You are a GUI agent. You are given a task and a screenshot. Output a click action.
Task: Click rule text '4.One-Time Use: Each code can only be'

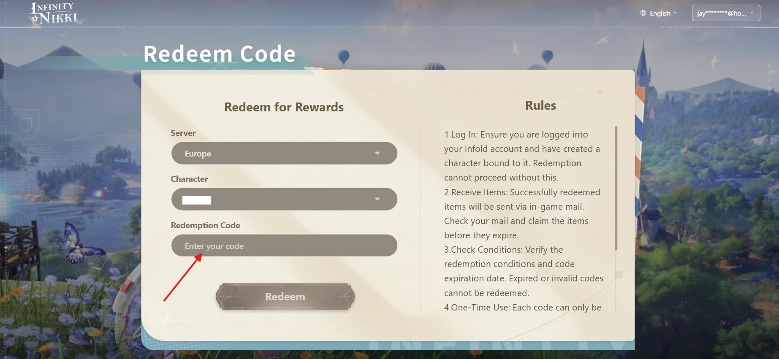(523, 308)
